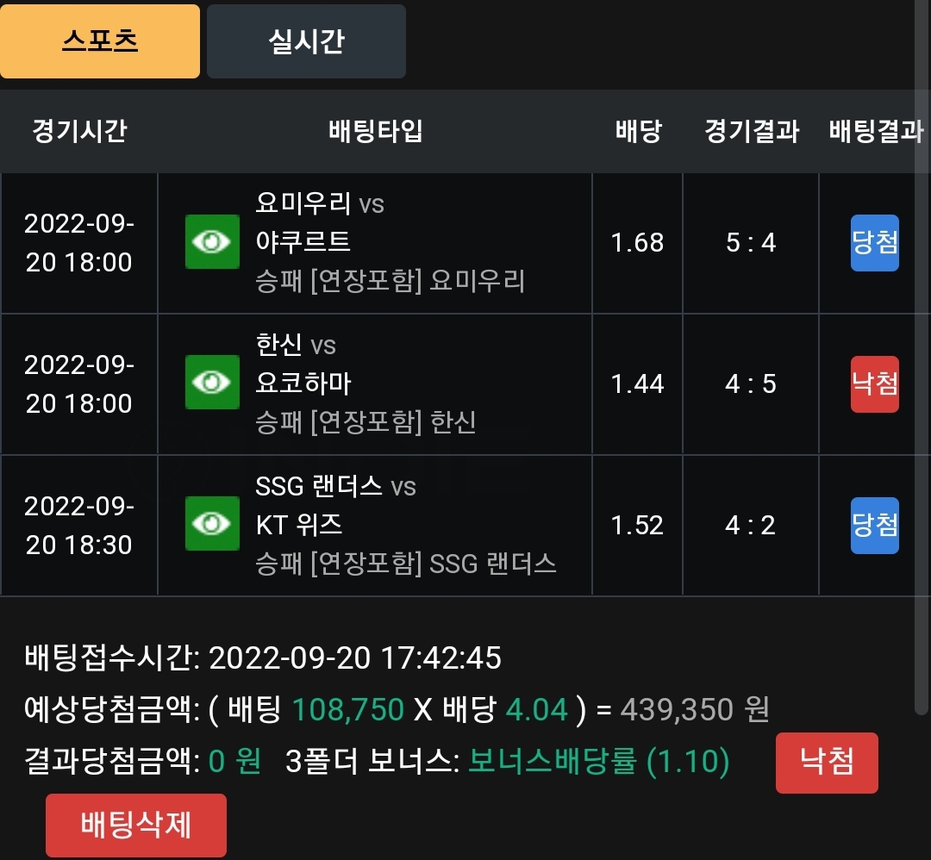Open the 실시간 tab

coord(306,41)
